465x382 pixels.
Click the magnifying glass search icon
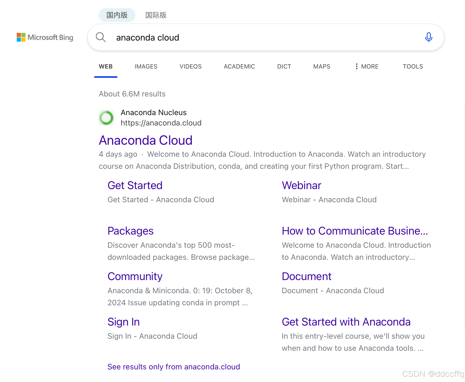(x=101, y=37)
